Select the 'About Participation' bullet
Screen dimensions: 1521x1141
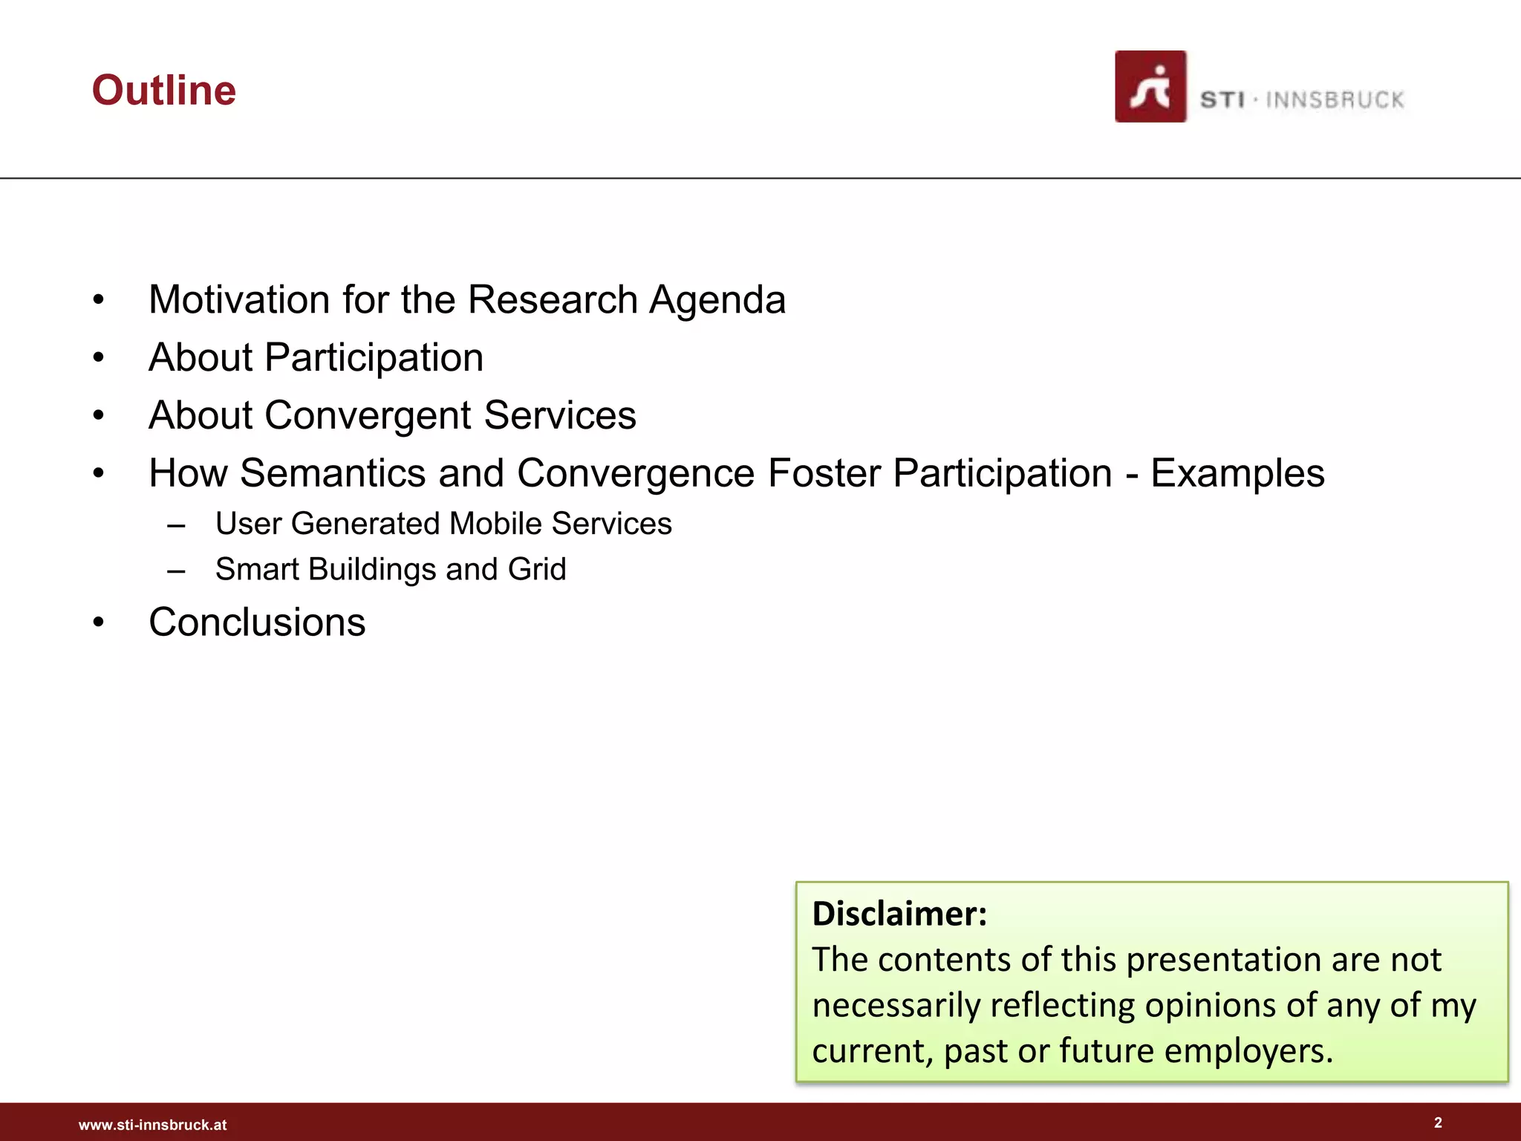coord(316,358)
